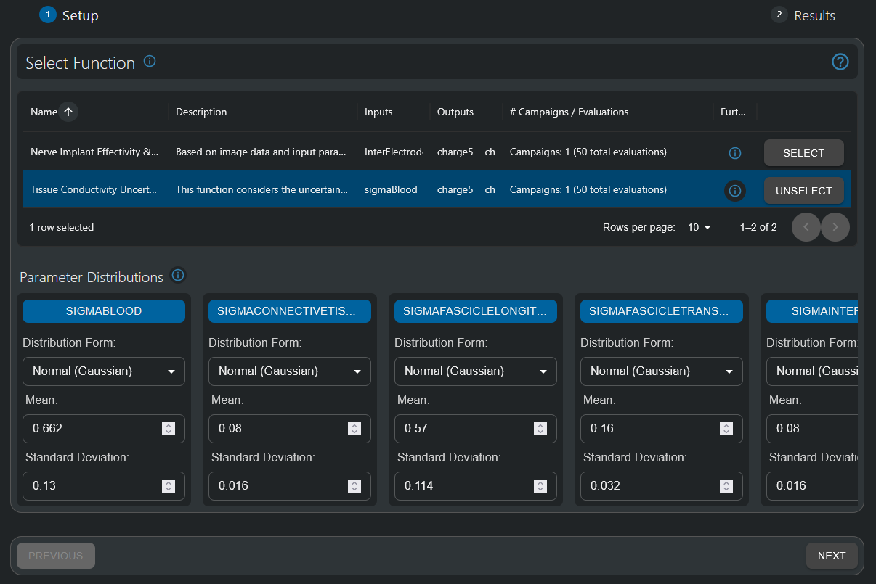Open SIGMABLOOD Distribution Form dropdown
The height and width of the screenshot is (584, 876).
[x=104, y=371]
